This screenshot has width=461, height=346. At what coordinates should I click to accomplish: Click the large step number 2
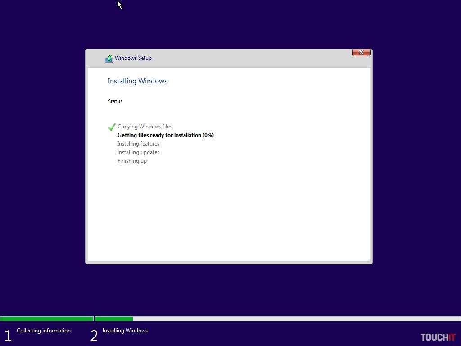point(94,336)
